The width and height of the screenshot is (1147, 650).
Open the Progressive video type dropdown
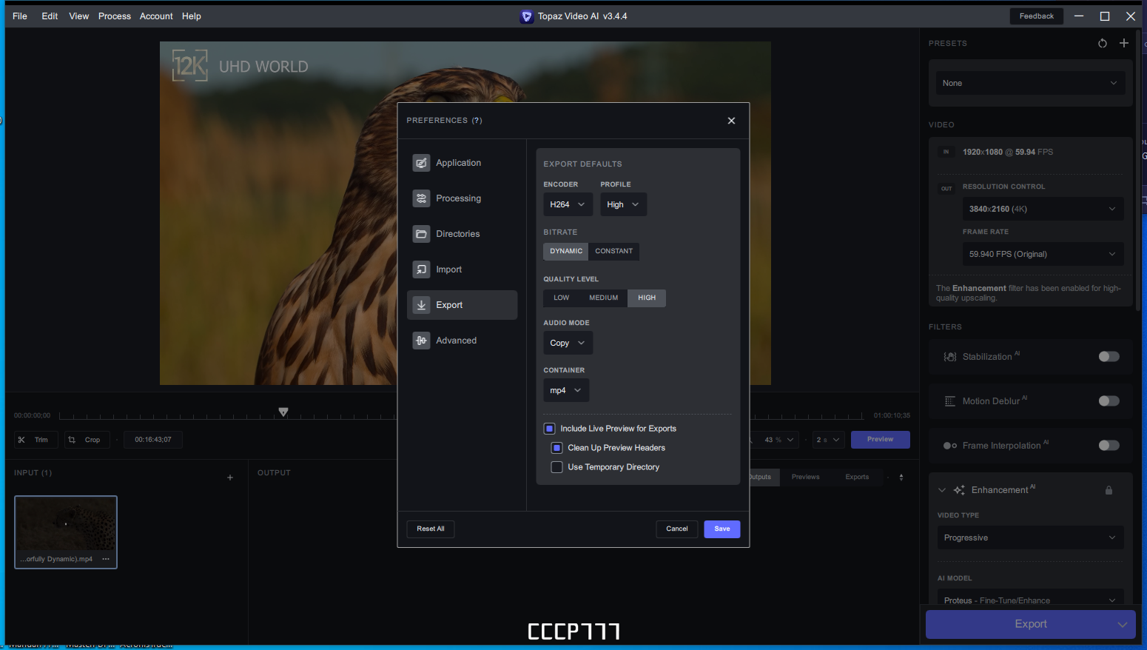(1030, 537)
